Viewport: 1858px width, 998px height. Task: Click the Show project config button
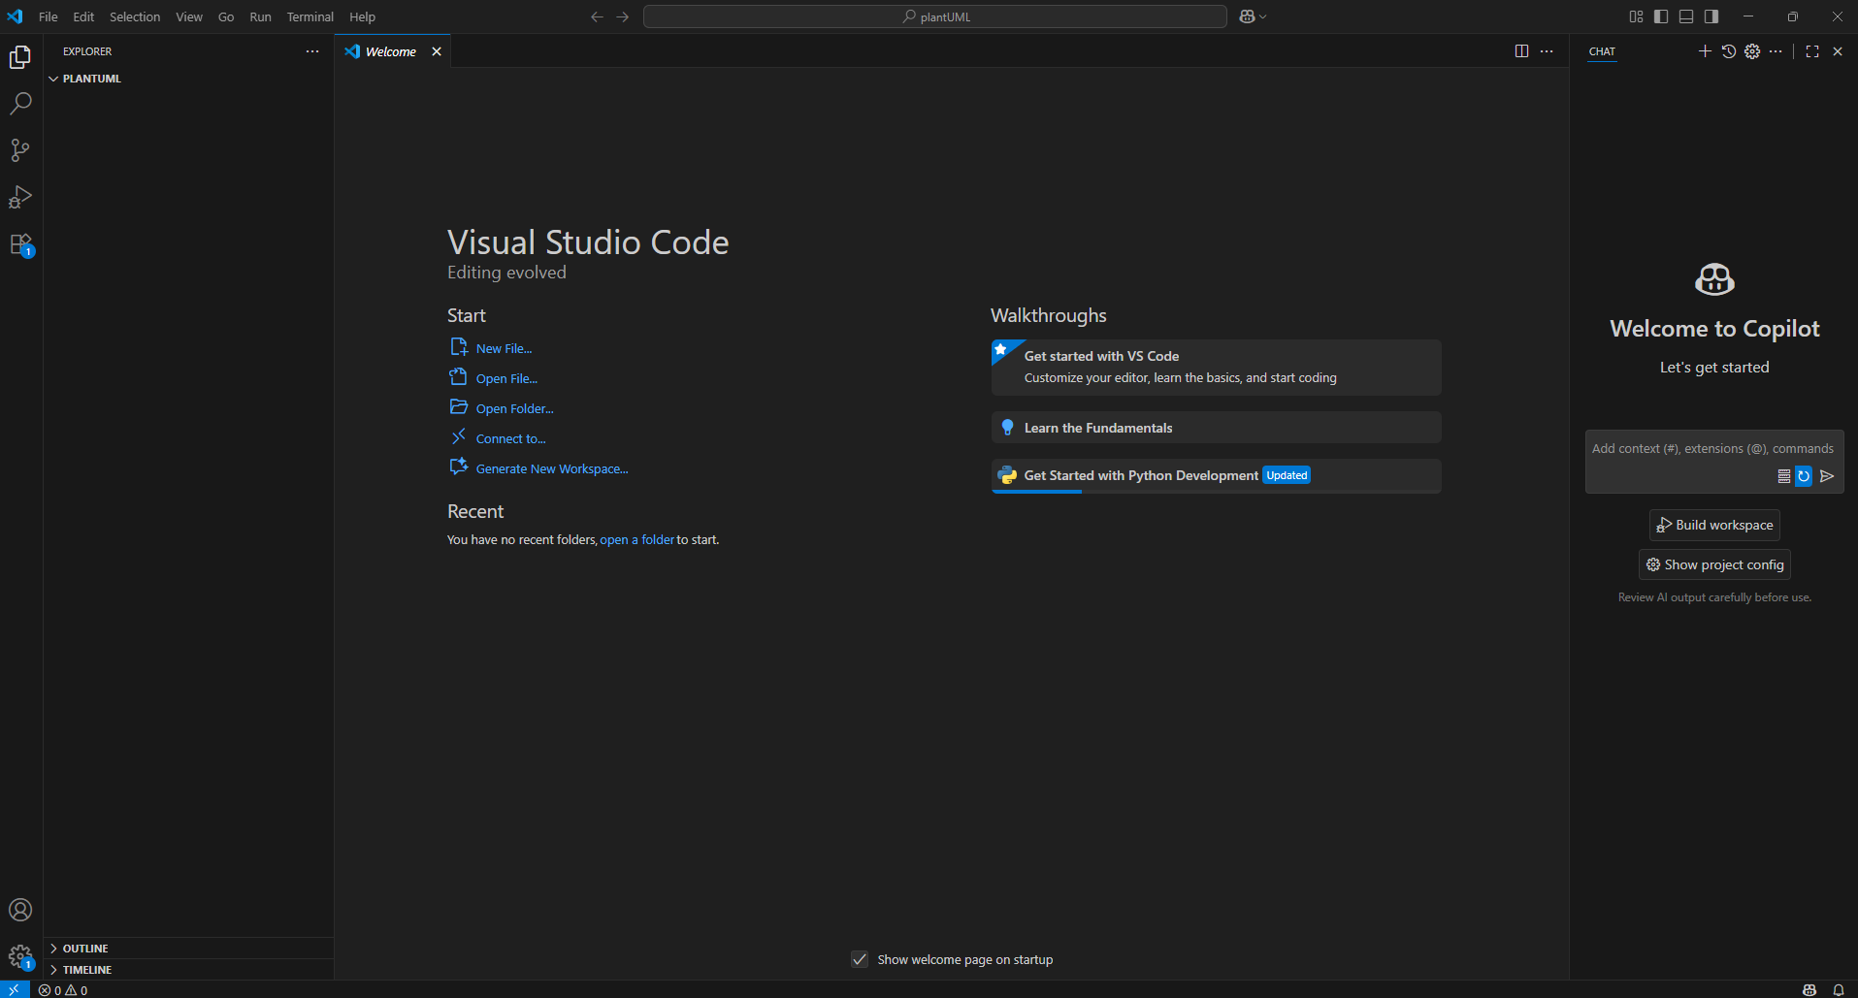(x=1714, y=564)
